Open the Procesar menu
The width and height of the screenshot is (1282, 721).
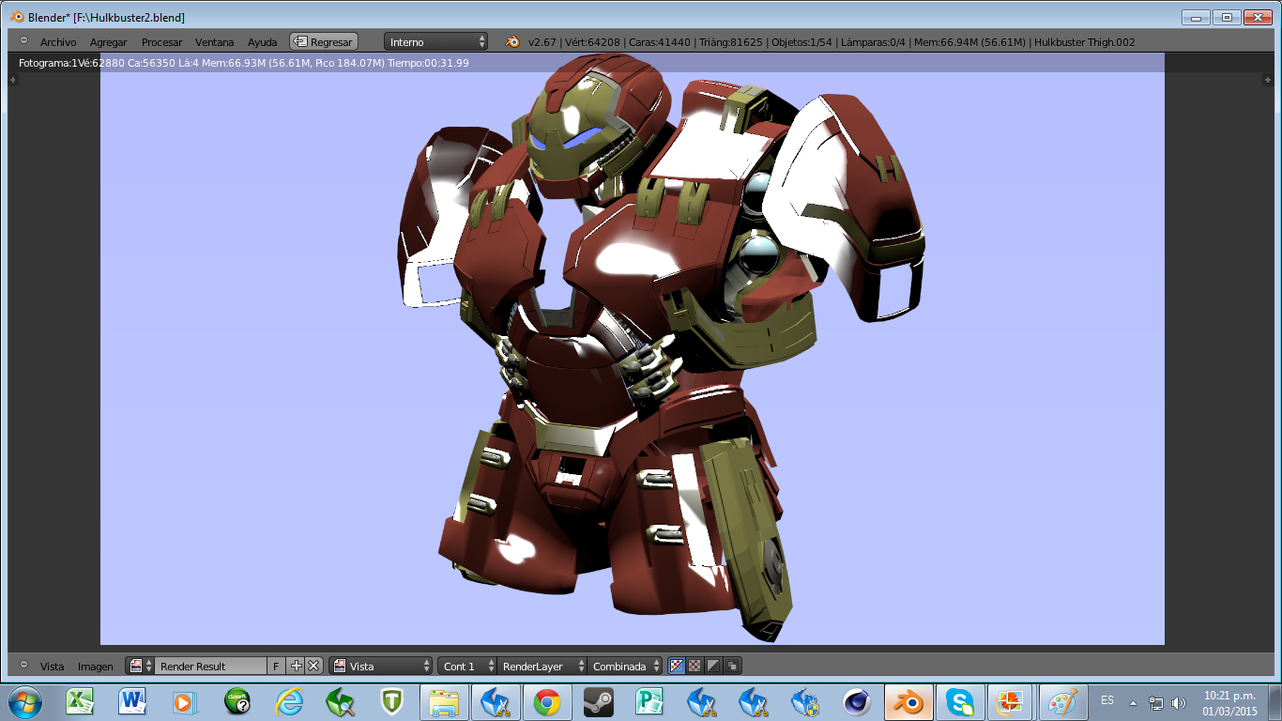point(161,42)
